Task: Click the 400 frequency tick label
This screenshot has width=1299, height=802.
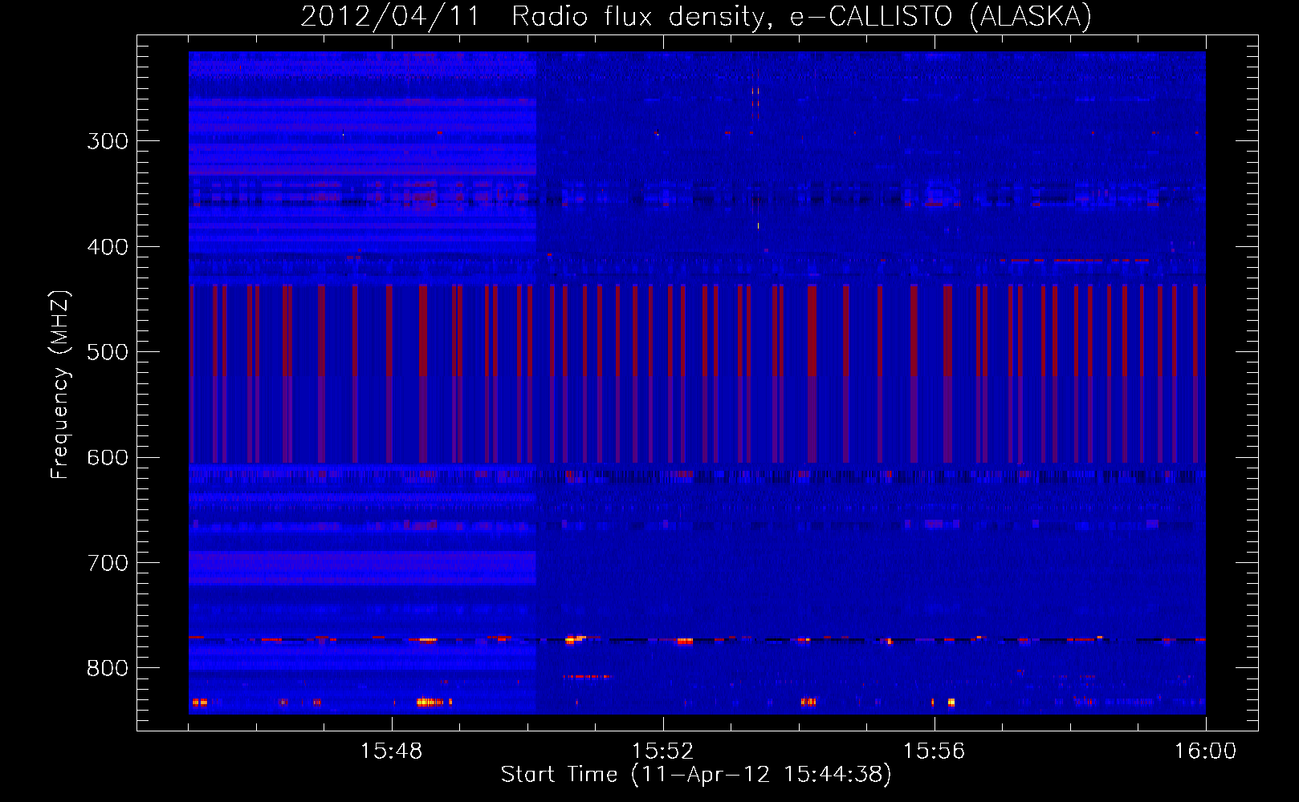Action: (108, 247)
